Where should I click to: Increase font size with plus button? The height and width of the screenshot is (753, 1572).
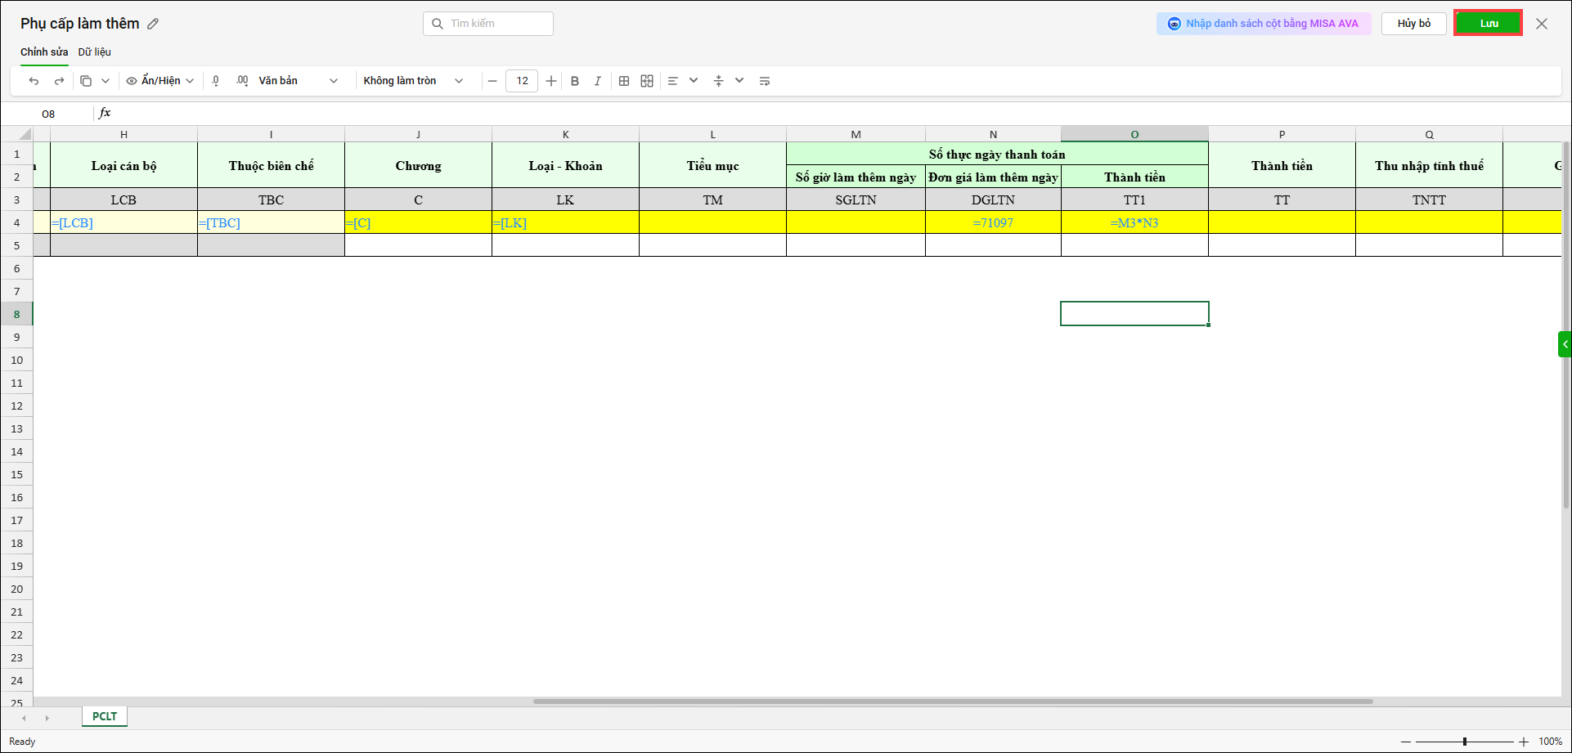551,81
